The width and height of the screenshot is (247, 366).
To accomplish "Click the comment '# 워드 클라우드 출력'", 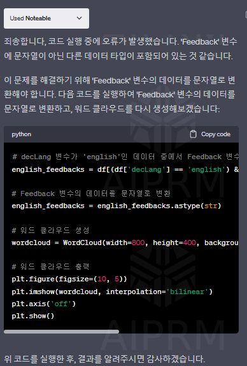I will coord(51,267).
